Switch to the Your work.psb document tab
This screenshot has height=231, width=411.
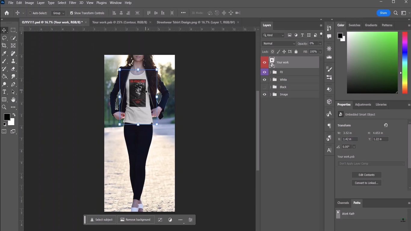coord(120,22)
